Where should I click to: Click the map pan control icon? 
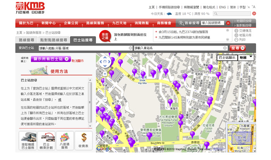pyautogui.click(x=105, y=61)
